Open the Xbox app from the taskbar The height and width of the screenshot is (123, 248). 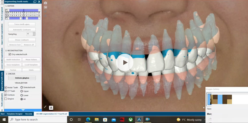click(x=131, y=120)
